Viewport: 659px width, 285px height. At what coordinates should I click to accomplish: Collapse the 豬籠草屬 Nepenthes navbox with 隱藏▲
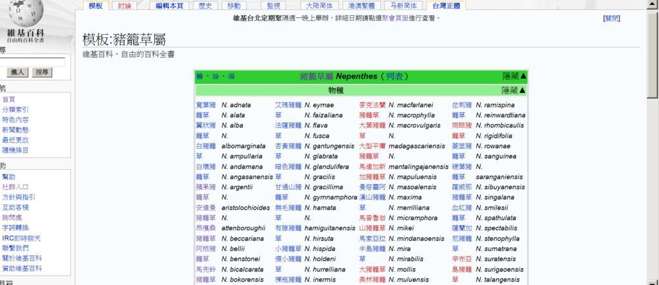[514, 76]
